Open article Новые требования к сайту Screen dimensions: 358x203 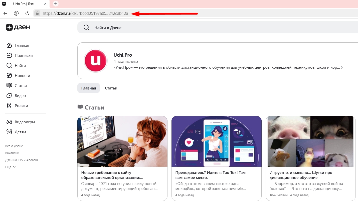pyautogui.click(x=112, y=175)
